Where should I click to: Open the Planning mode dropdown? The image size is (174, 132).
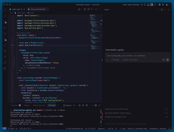coord(115,60)
